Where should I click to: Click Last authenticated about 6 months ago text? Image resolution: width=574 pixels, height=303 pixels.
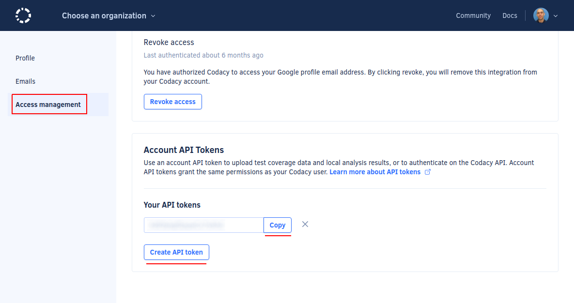pyautogui.click(x=203, y=55)
